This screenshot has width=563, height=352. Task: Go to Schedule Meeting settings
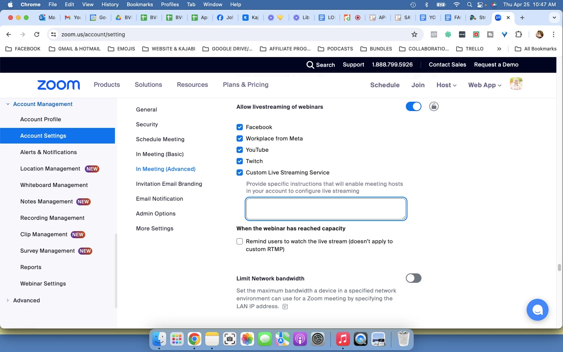tap(160, 139)
